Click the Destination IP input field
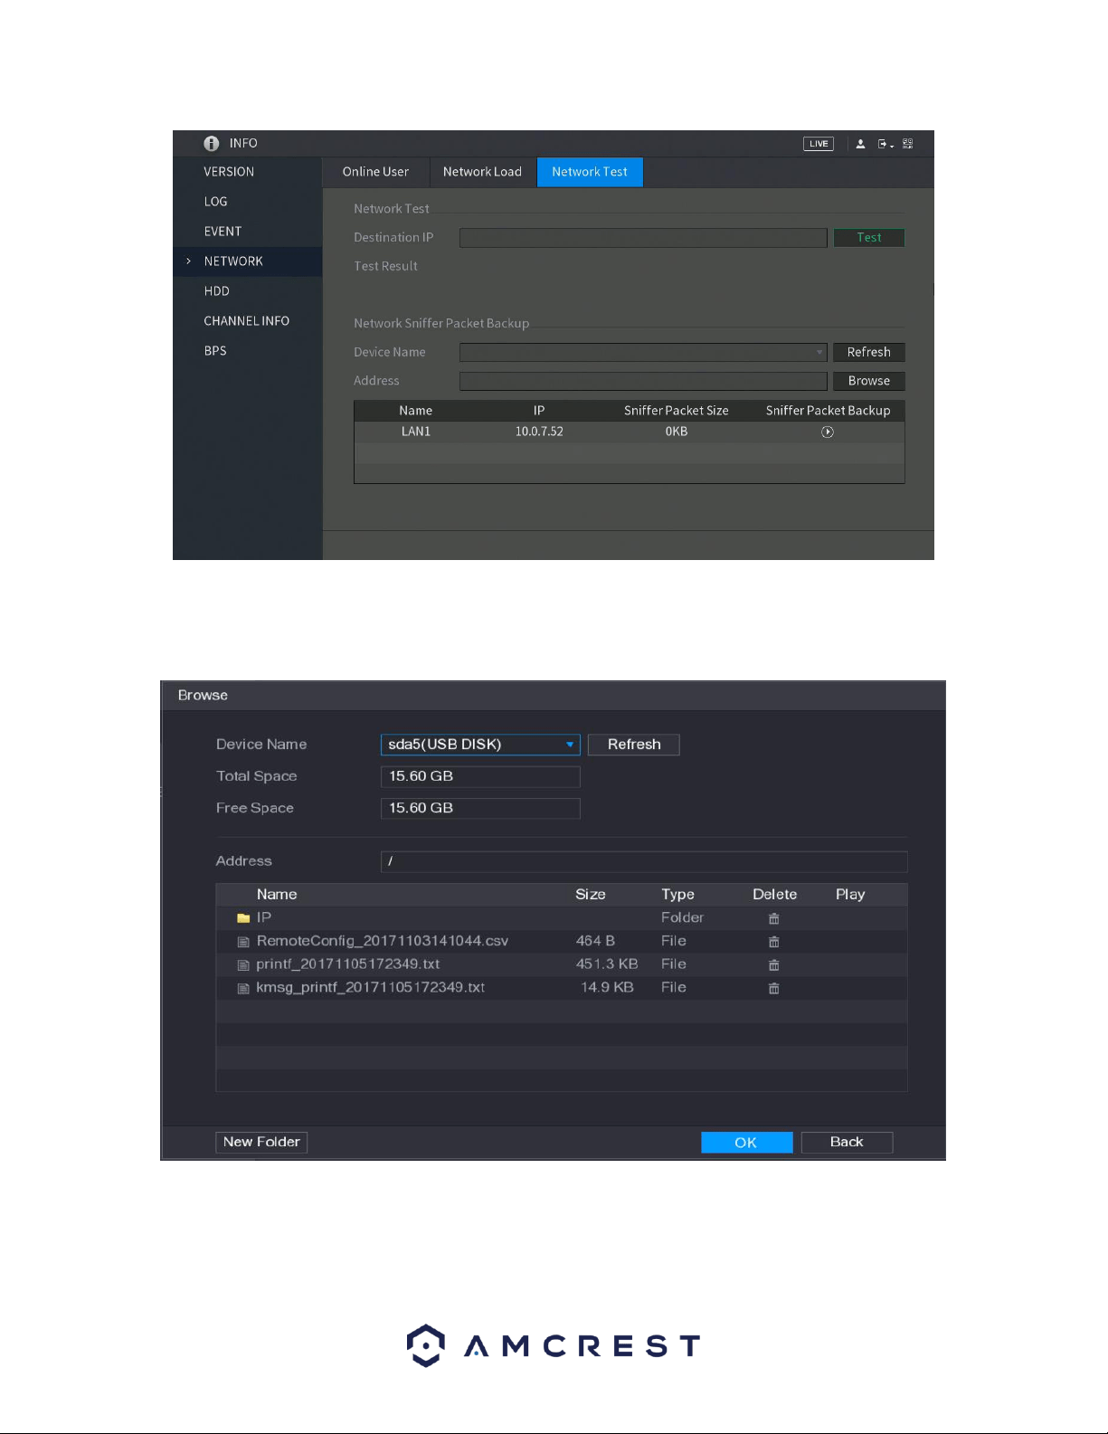Screen dimensions: 1108x1434 click(643, 238)
